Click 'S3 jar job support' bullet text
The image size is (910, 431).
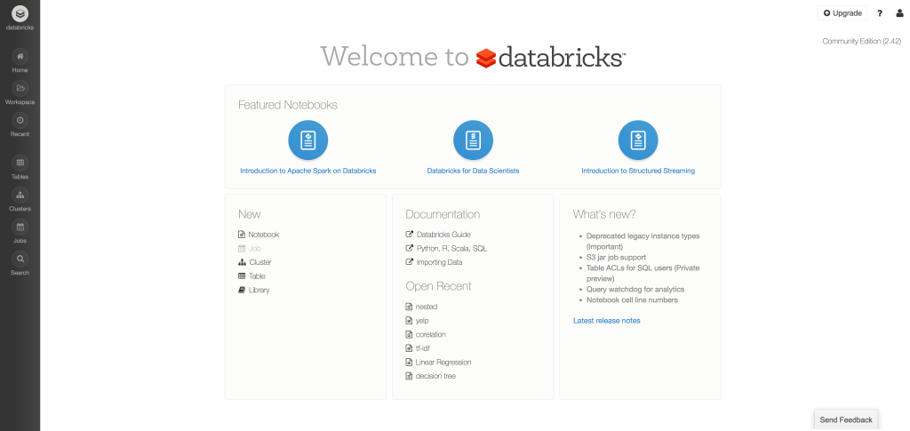tap(617, 257)
